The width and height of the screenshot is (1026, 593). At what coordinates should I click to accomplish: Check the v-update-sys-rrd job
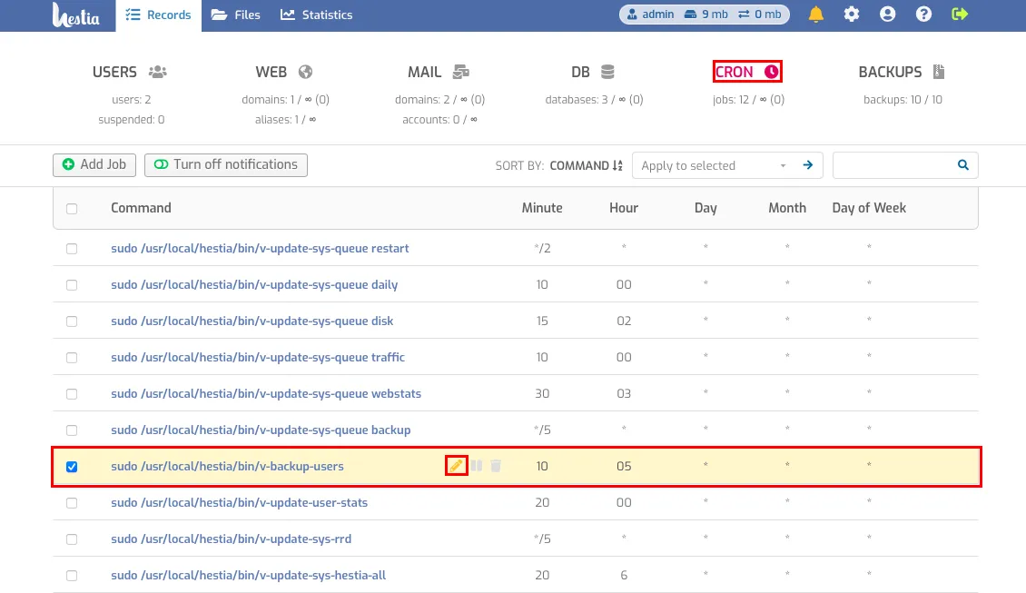pos(72,539)
